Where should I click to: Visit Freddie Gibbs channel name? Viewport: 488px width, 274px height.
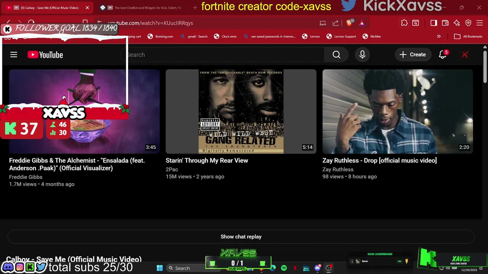(26, 177)
